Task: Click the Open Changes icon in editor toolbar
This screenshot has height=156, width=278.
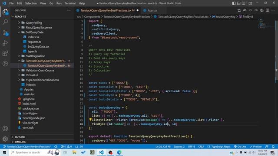Action: pyautogui.click(x=239, y=10)
